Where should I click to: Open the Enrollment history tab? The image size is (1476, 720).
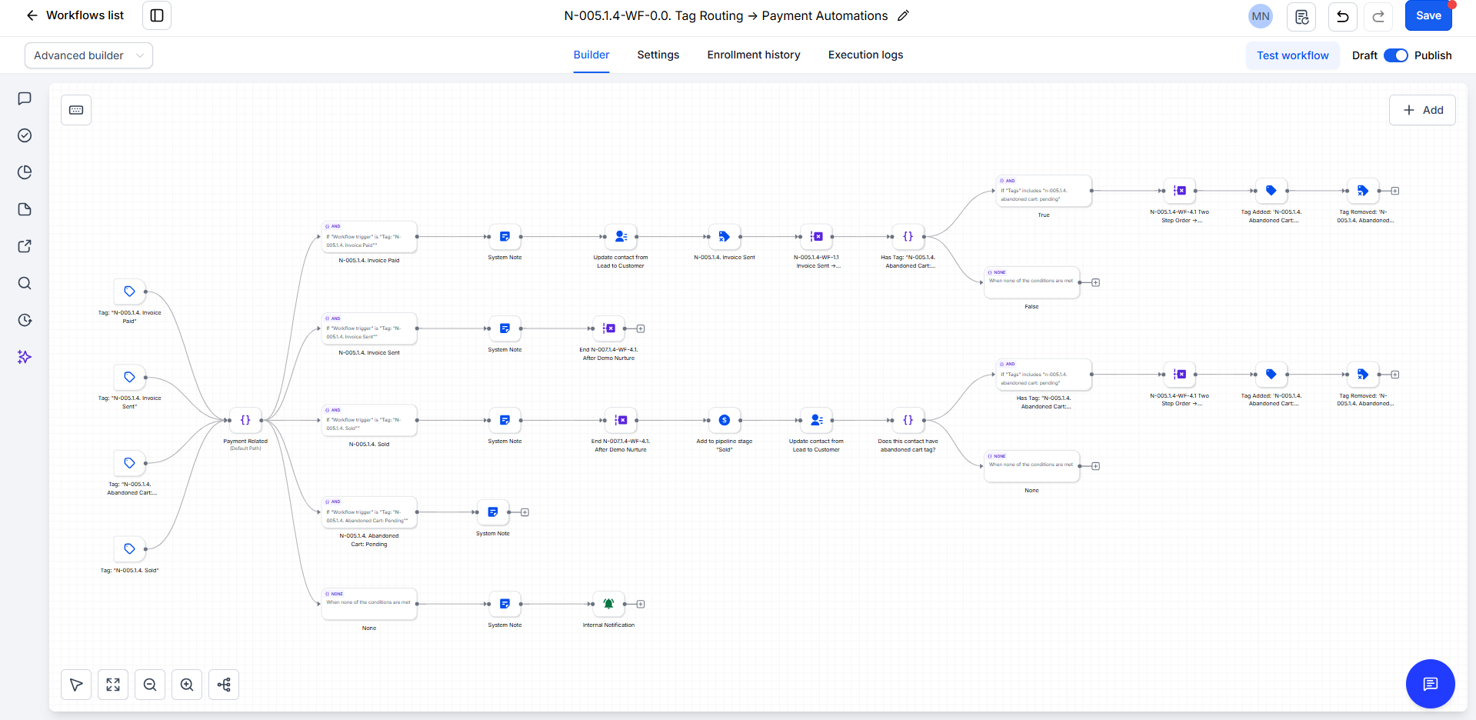click(754, 55)
